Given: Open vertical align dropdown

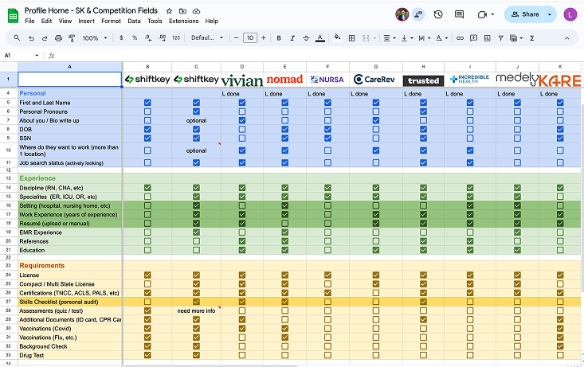Looking at the screenshot, I should click(407, 38).
